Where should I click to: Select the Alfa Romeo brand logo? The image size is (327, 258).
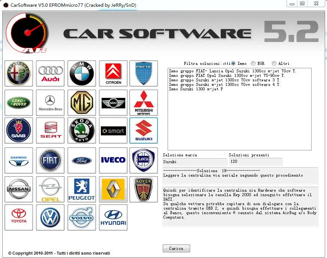19,73
